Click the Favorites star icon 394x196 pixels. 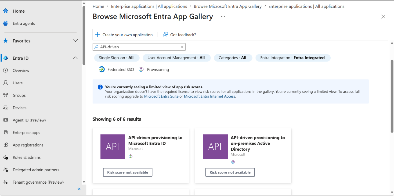pos(6,41)
